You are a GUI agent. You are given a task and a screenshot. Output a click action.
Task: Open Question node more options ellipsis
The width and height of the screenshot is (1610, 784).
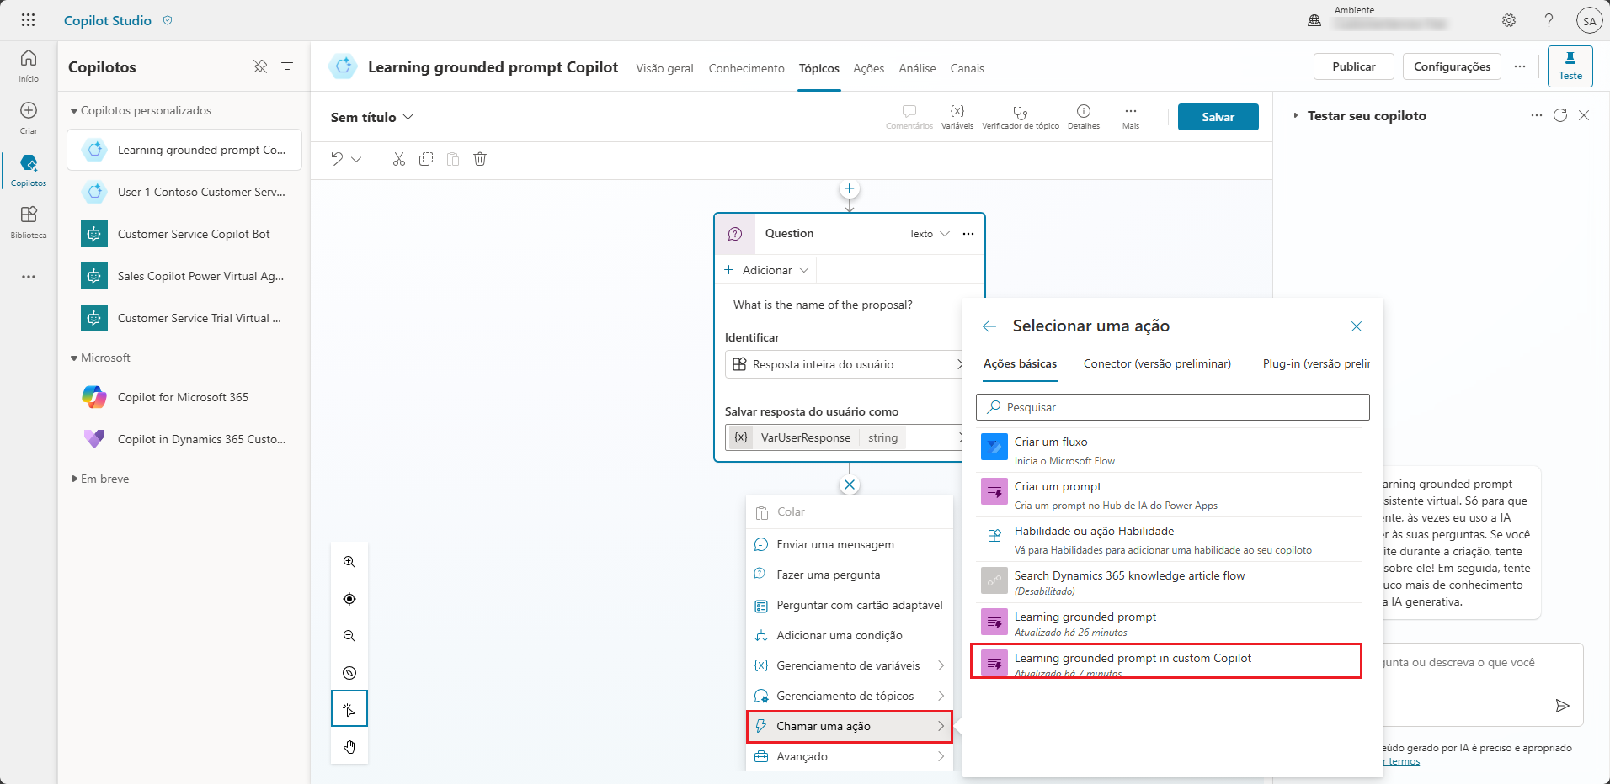click(968, 234)
